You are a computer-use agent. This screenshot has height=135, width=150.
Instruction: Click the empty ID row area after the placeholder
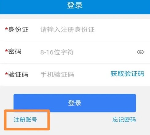point(122,30)
